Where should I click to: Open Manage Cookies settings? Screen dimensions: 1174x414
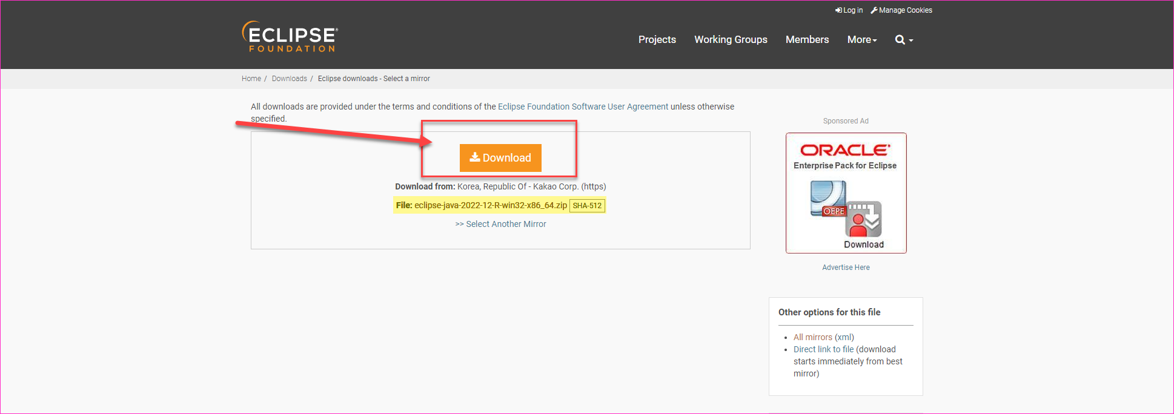[x=901, y=10]
